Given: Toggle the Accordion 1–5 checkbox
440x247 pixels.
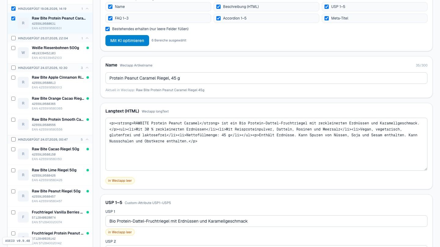Looking at the screenshot, I should (x=218, y=18).
